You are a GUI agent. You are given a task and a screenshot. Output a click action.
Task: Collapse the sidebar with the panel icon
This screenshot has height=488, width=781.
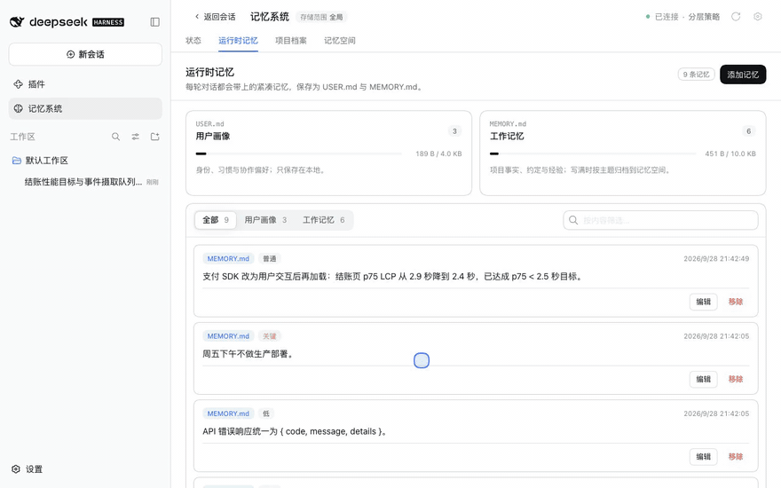pos(155,22)
